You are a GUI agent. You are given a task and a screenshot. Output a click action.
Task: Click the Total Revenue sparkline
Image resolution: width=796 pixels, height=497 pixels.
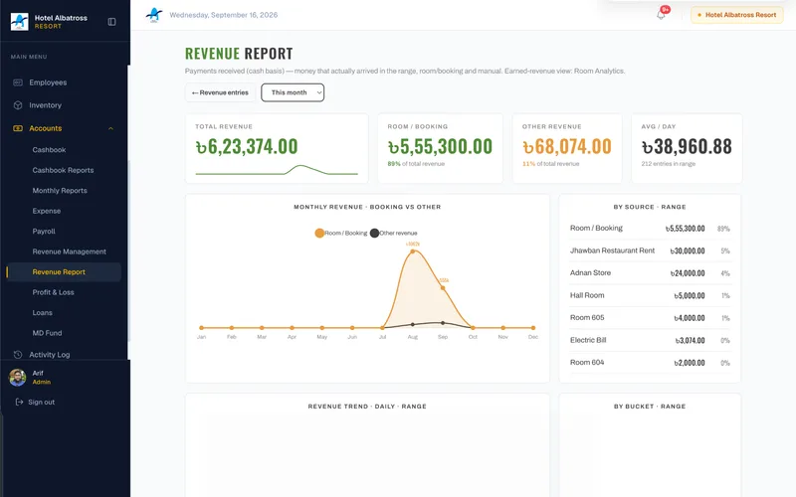pyautogui.click(x=277, y=170)
